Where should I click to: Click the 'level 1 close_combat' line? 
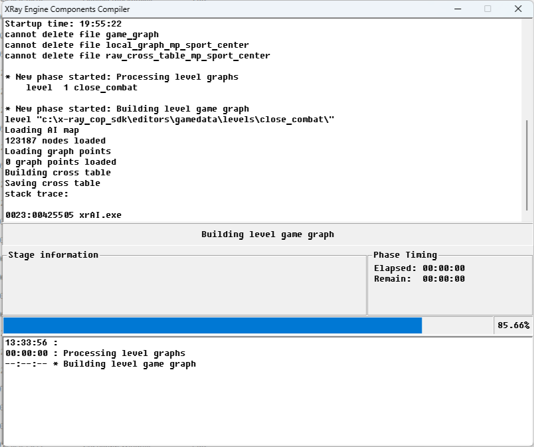(x=82, y=88)
